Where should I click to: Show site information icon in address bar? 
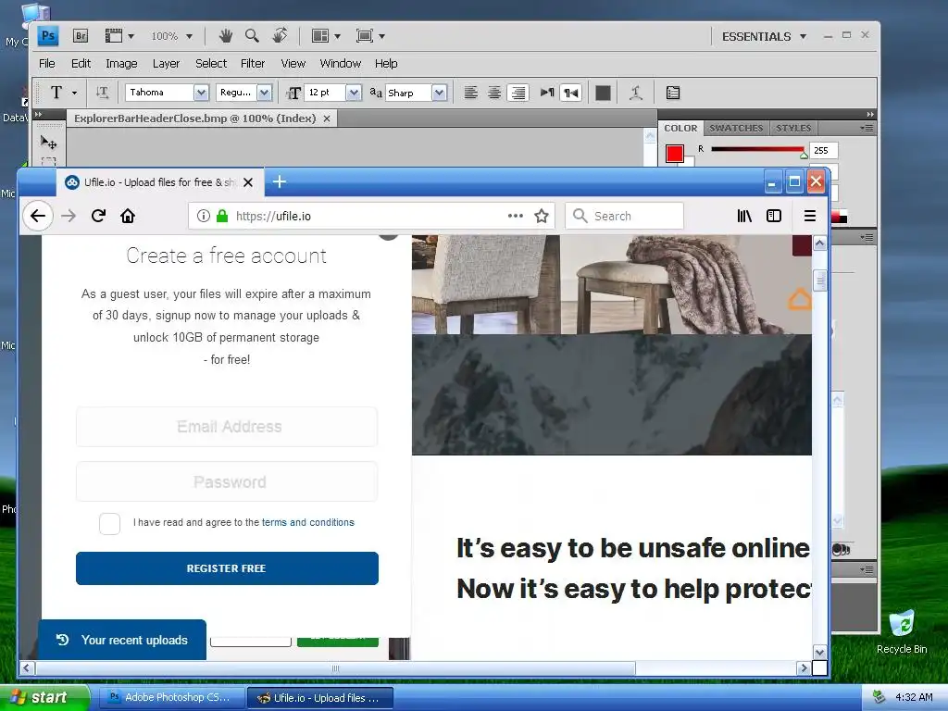pyautogui.click(x=204, y=216)
